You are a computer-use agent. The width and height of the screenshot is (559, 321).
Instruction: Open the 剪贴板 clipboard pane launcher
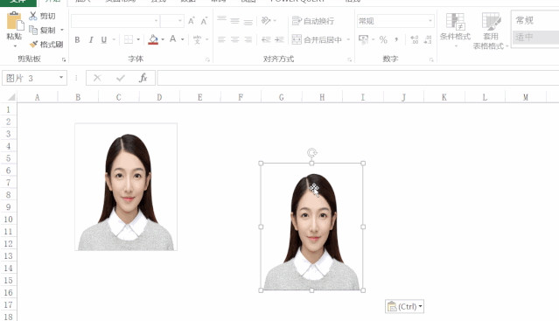tap(64, 59)
